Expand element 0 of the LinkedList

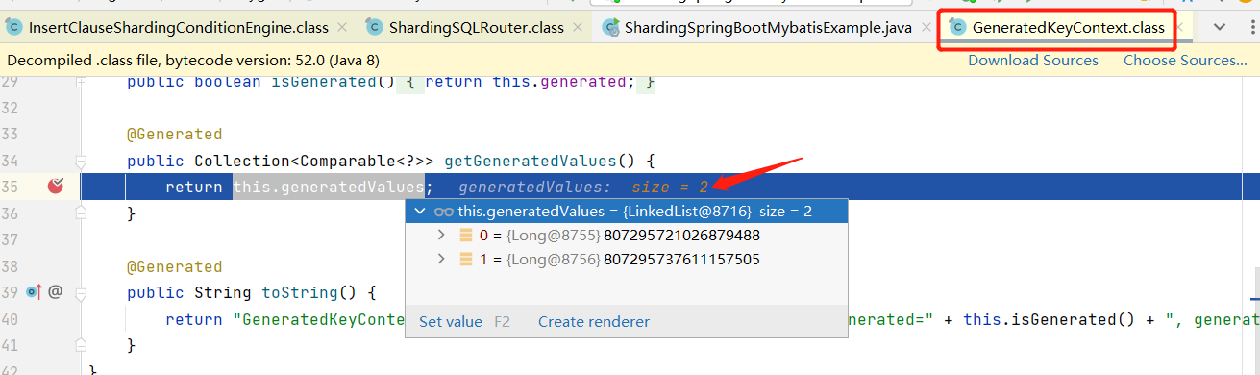click(442, 236)
